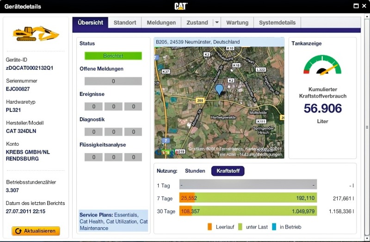Maximize the Gerätedetails window
Viewport: 370px width, 242px height.
356,6
